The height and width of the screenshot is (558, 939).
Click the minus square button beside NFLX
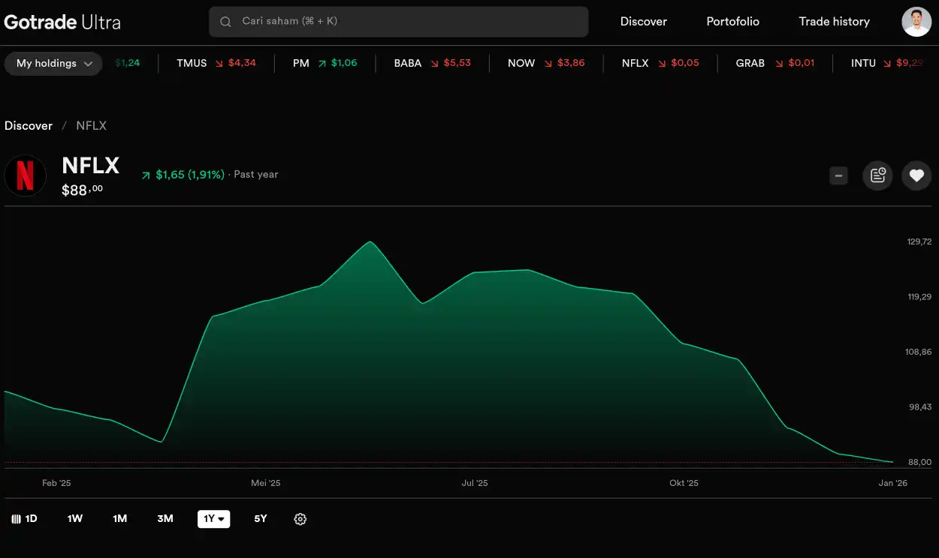point(839,175)
